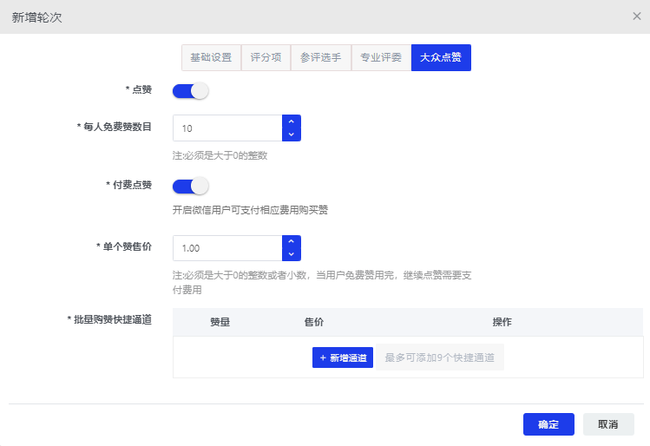Click the 赞量 column header
Screen dimensions: 650x446
coord(220,322)
